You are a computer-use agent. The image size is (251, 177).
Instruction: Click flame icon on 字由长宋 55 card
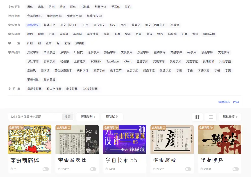point(107,169)
